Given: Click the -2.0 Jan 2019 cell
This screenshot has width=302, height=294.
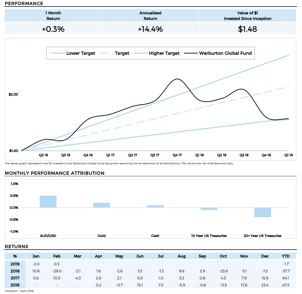Looking at the screenshot, I should pyautogui.click(x=36, y=264).
